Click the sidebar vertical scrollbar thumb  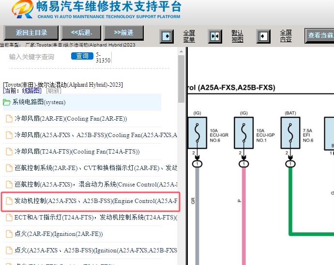(181, 79)
